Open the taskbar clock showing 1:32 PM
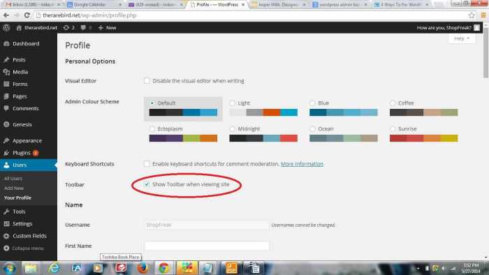 [471, 268]
